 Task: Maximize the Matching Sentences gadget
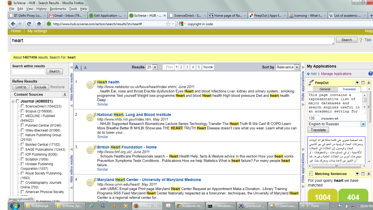point(363,174)
